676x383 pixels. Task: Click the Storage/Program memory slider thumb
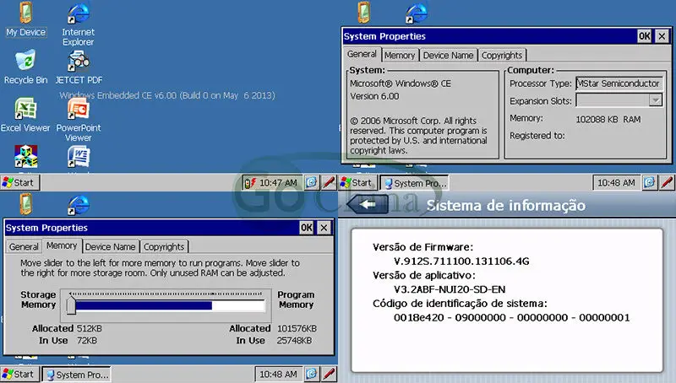pyautogui.click(x=71, y=305)
